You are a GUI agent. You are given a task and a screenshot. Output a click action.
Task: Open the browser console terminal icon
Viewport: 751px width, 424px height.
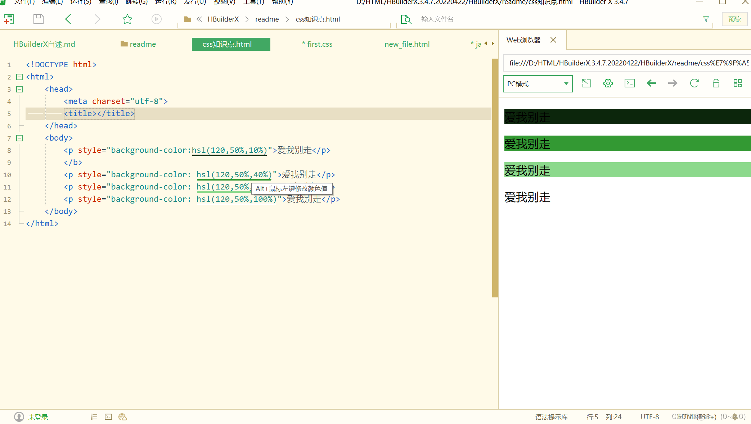pyautogui.click(x=629, y=83)
